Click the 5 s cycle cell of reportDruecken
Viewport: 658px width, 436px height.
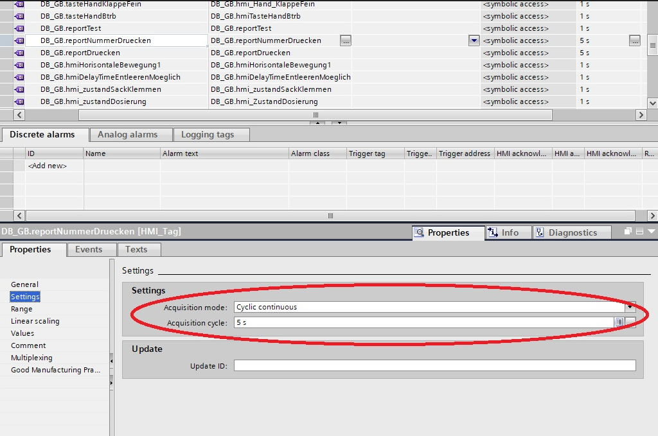(609, 53)
